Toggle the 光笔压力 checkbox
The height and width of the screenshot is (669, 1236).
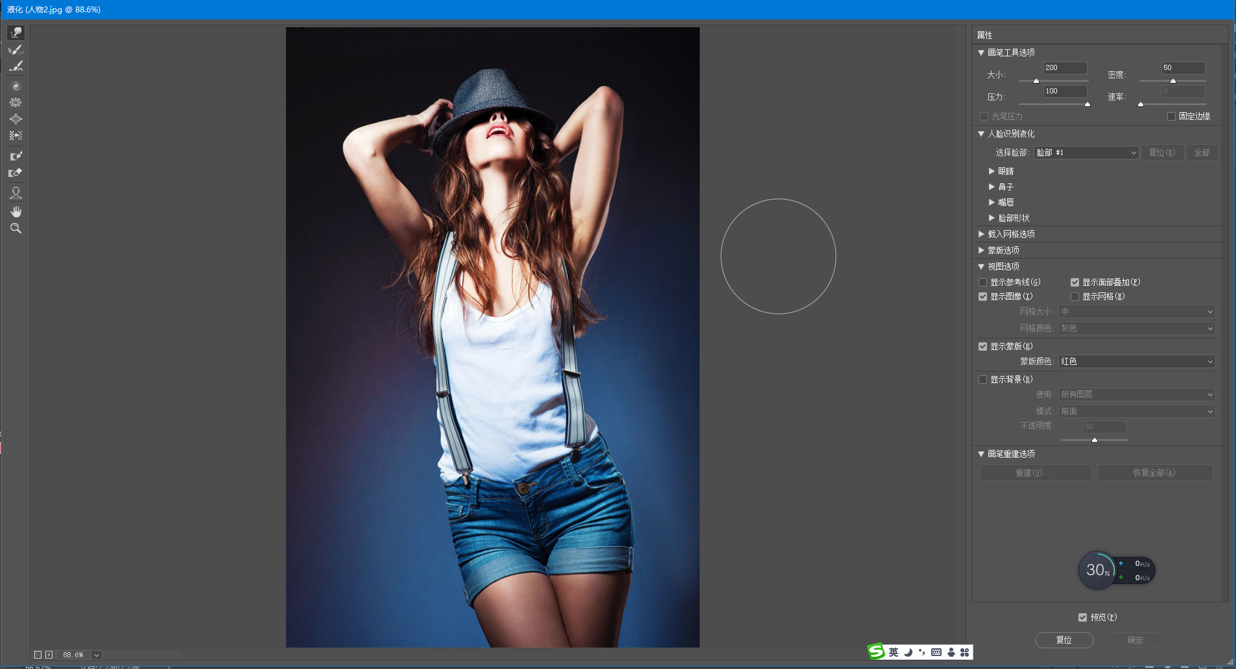tap(984, 117)
